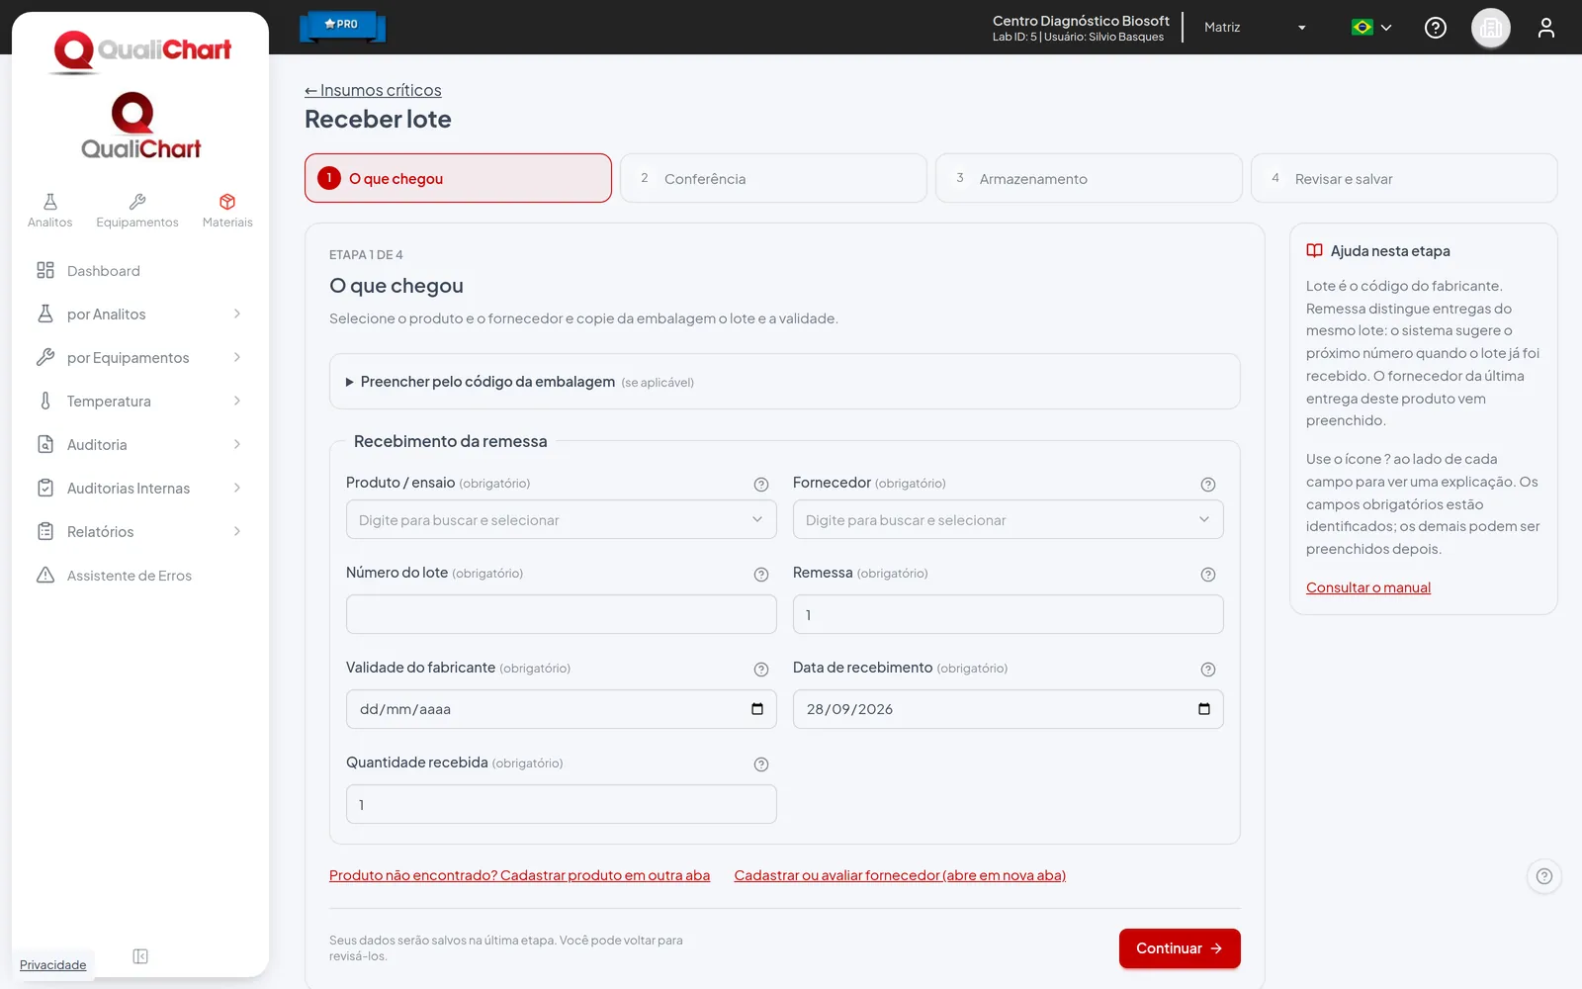Image resolution: width=1582 pixels, height=989 pixels.
Task: Show help for Fornecedor field
Action: click(1208, 485)
